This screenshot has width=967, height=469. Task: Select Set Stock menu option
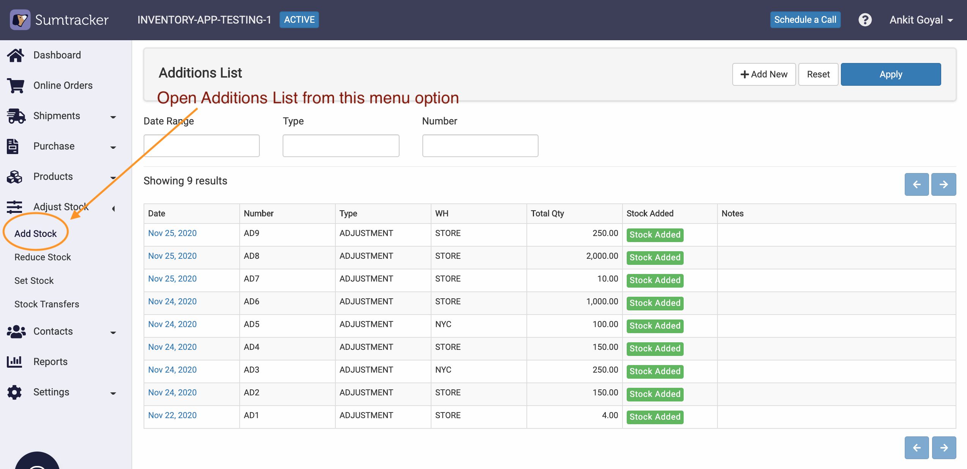pyautogui.click(x=34, y=281)
